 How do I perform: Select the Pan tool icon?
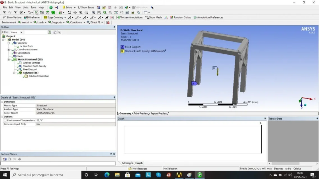pyautogui.click(x=75, y=12)
